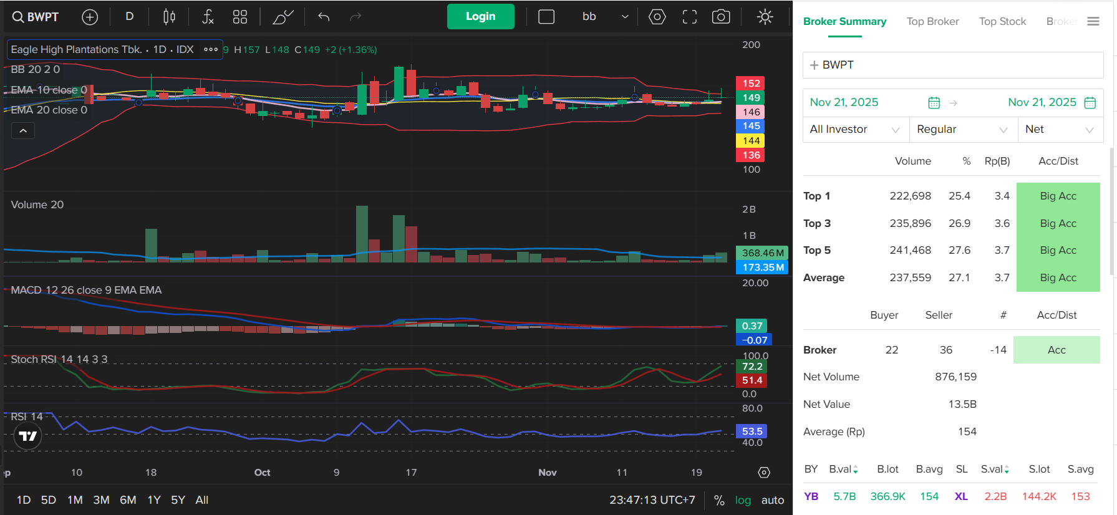The image size is (1117, 515).
Task: Toggle auto scale on the chart
Action: (772, 500)
